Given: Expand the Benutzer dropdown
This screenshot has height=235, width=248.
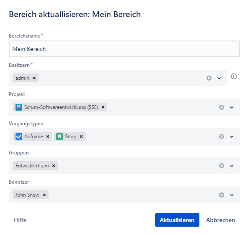Looking at the screenshot, I should coord(232,195).
